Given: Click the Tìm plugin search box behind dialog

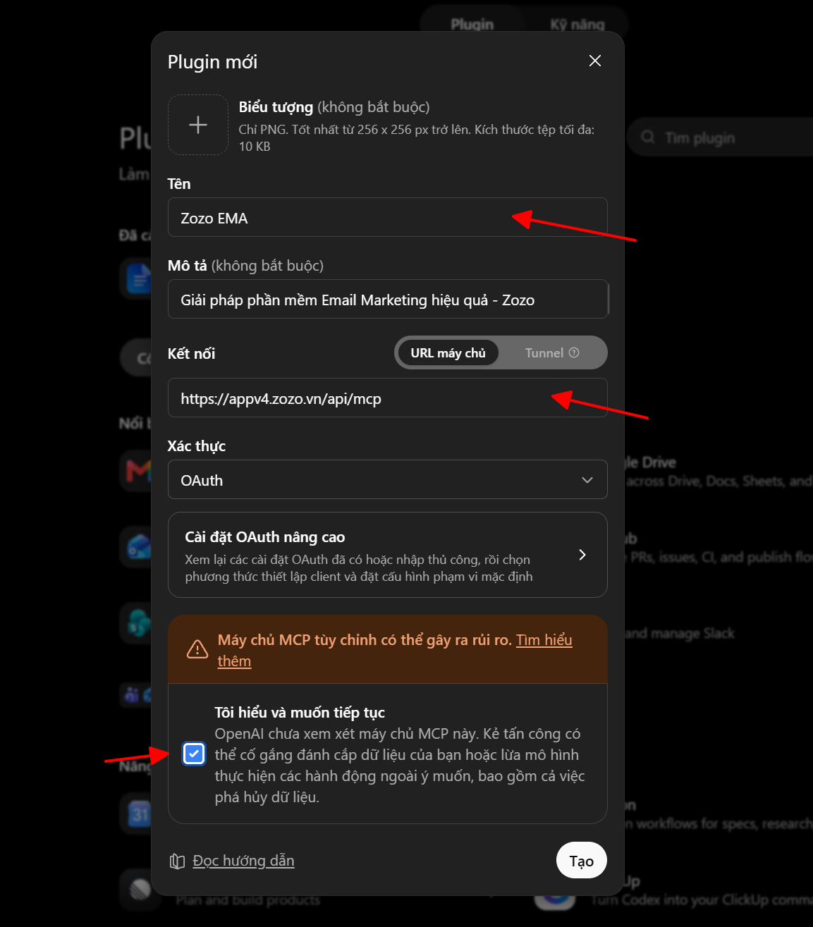Looking at the screenshot, I should pos(719,137).
